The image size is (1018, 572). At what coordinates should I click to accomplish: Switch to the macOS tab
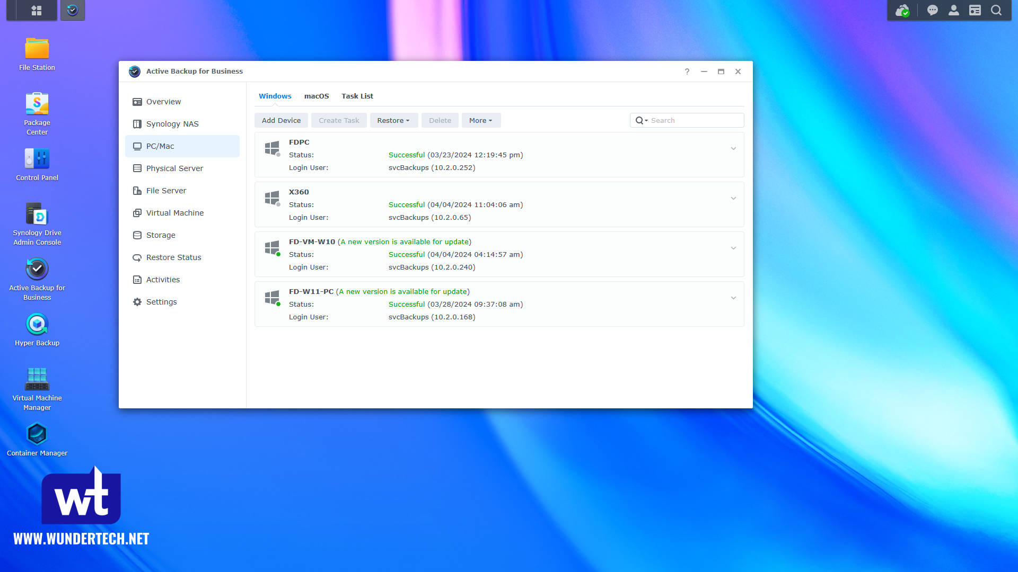316,96
